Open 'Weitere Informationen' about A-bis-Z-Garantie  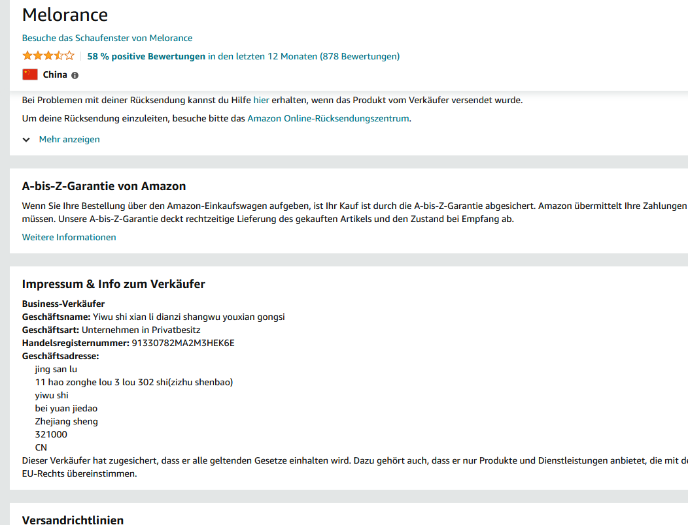coord(69,237)
